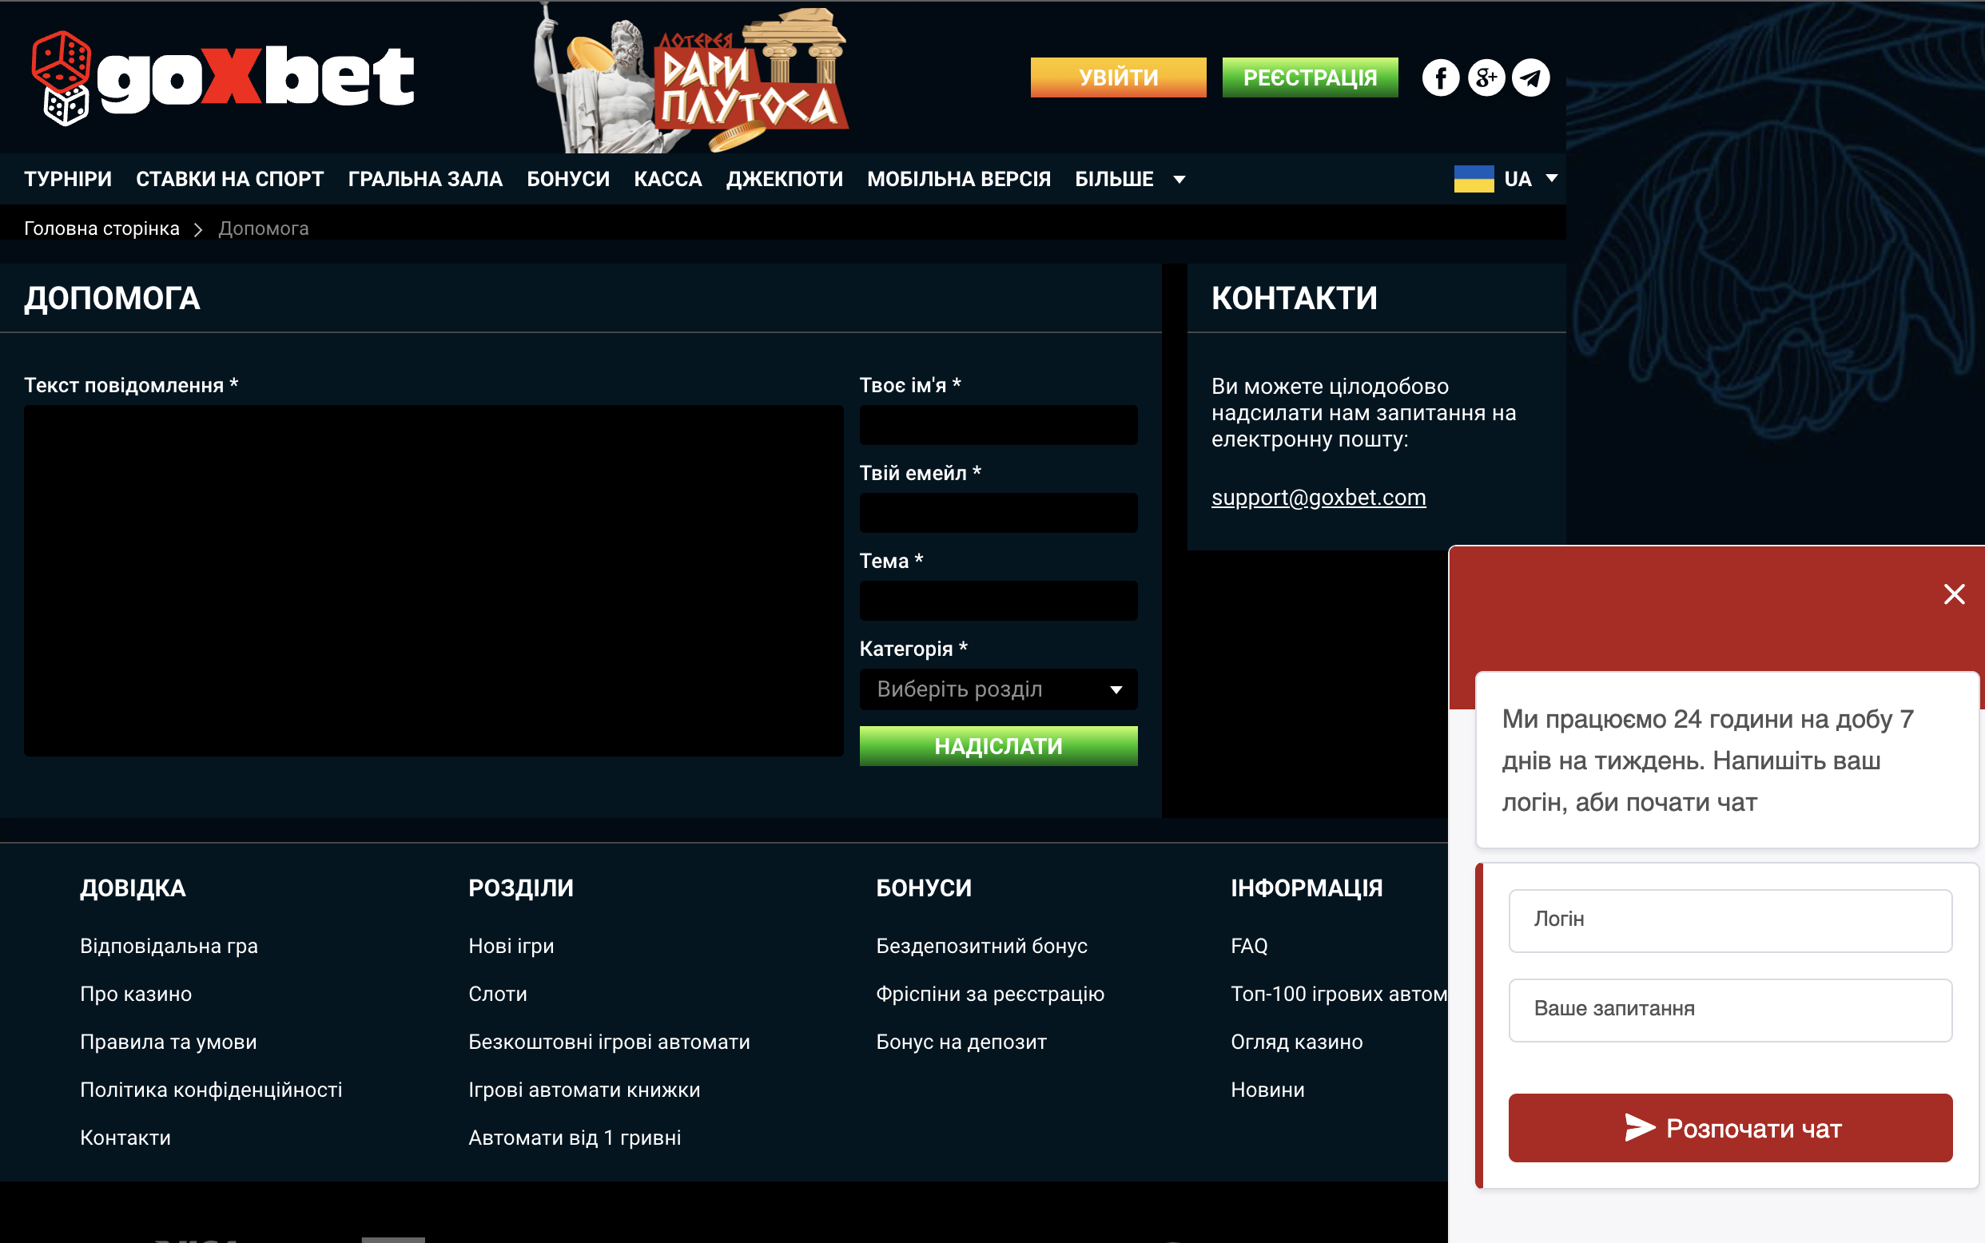Screen dimensions: 1985x1243
Task: Open the Telegram social icon
Action: [1531, 78]
